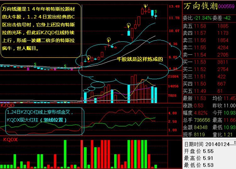Click KZQD axis label 4.00
This screenshot has height=169, width=236.
(172, 113)
